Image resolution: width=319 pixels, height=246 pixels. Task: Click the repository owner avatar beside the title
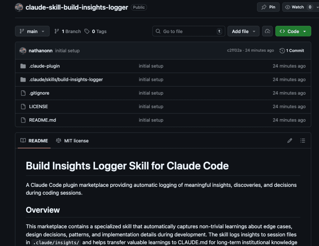[x=19, y=7]
